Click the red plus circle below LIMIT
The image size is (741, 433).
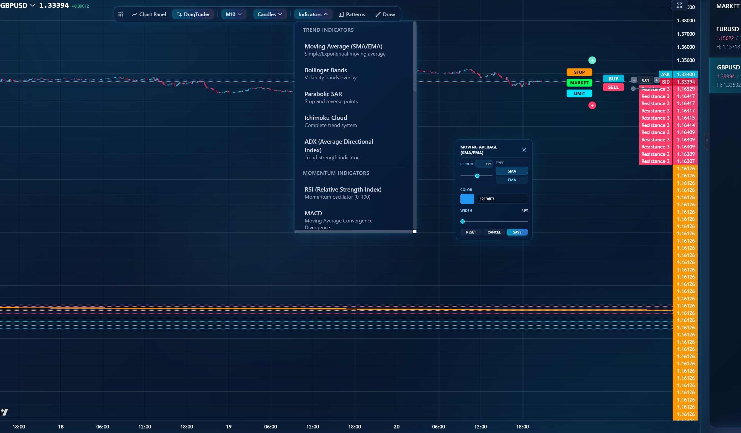pyautogui.click(x=592, y=105)
